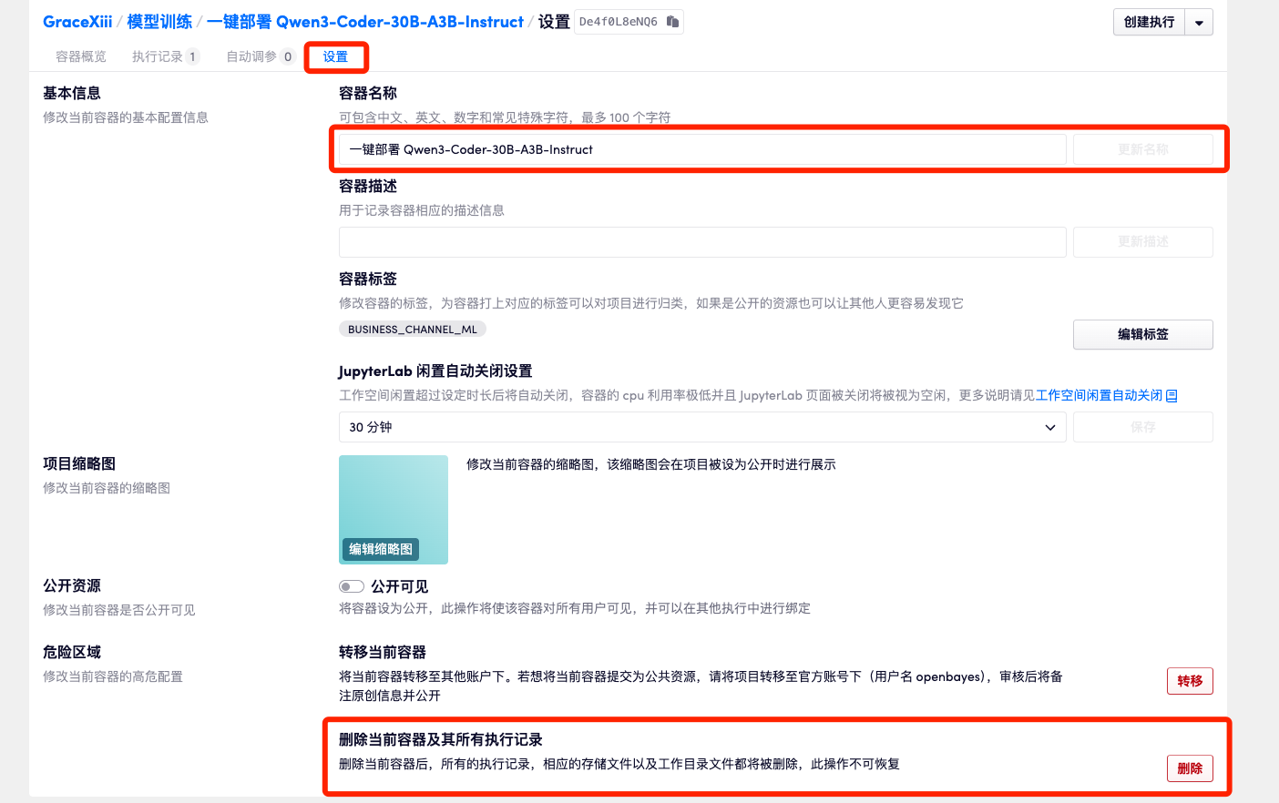Click the red 删除 button

point(1190,767)
